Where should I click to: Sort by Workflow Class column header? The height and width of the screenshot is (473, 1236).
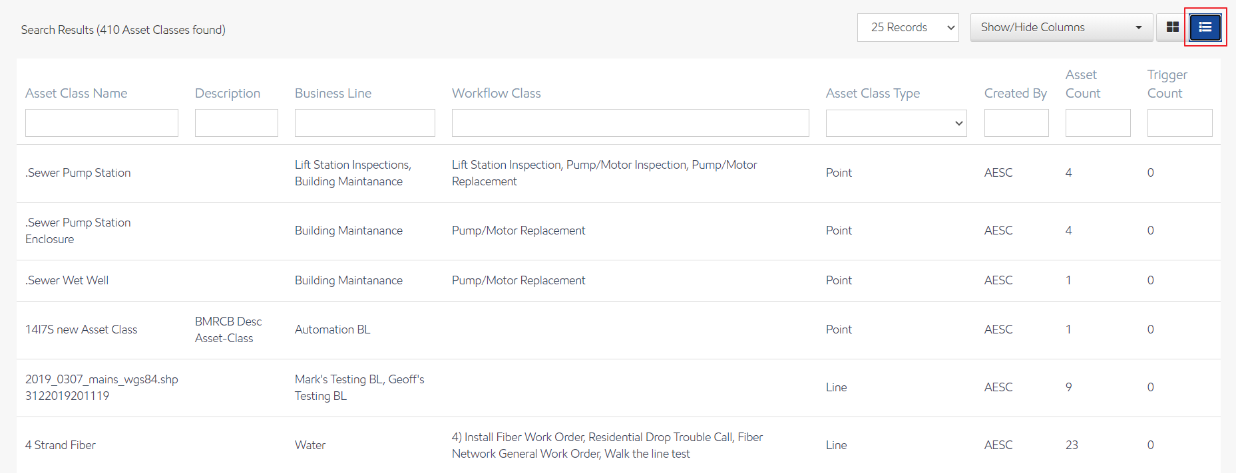[496, 94]
